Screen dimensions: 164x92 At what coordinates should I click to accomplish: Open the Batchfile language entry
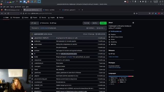click(x=122, y=80)
